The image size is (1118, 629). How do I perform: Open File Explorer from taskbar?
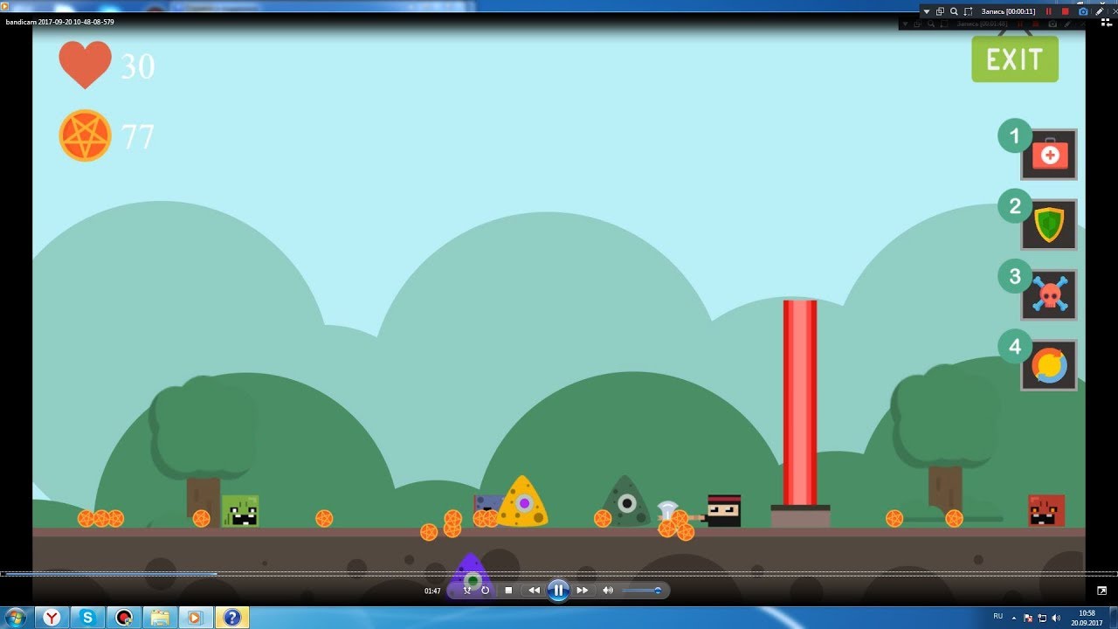[160, 618]
